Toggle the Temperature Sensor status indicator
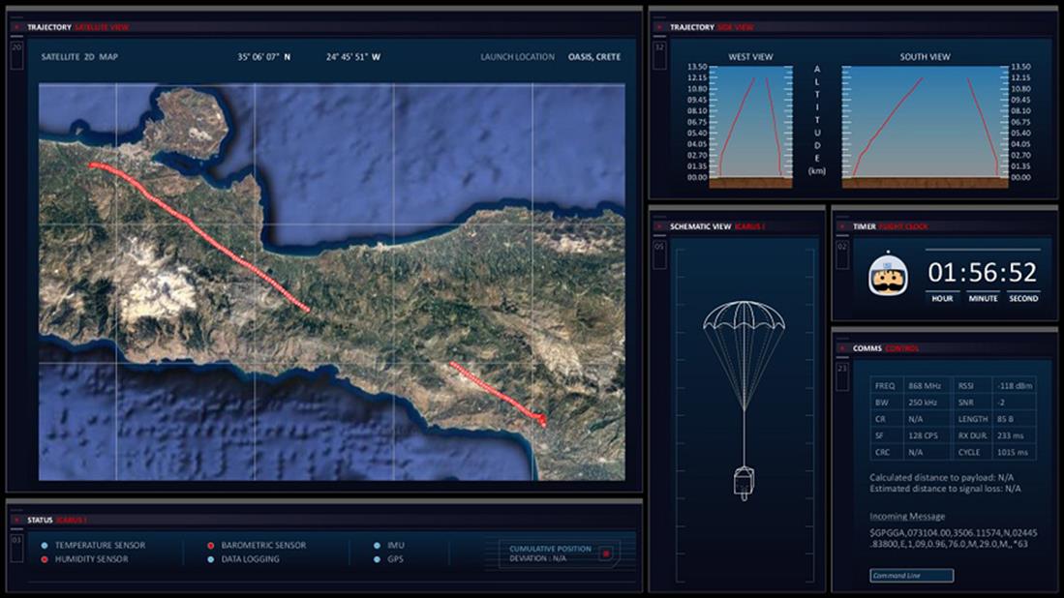The image size is (1064, 598). pyautogui.click(x=45, y=546)
